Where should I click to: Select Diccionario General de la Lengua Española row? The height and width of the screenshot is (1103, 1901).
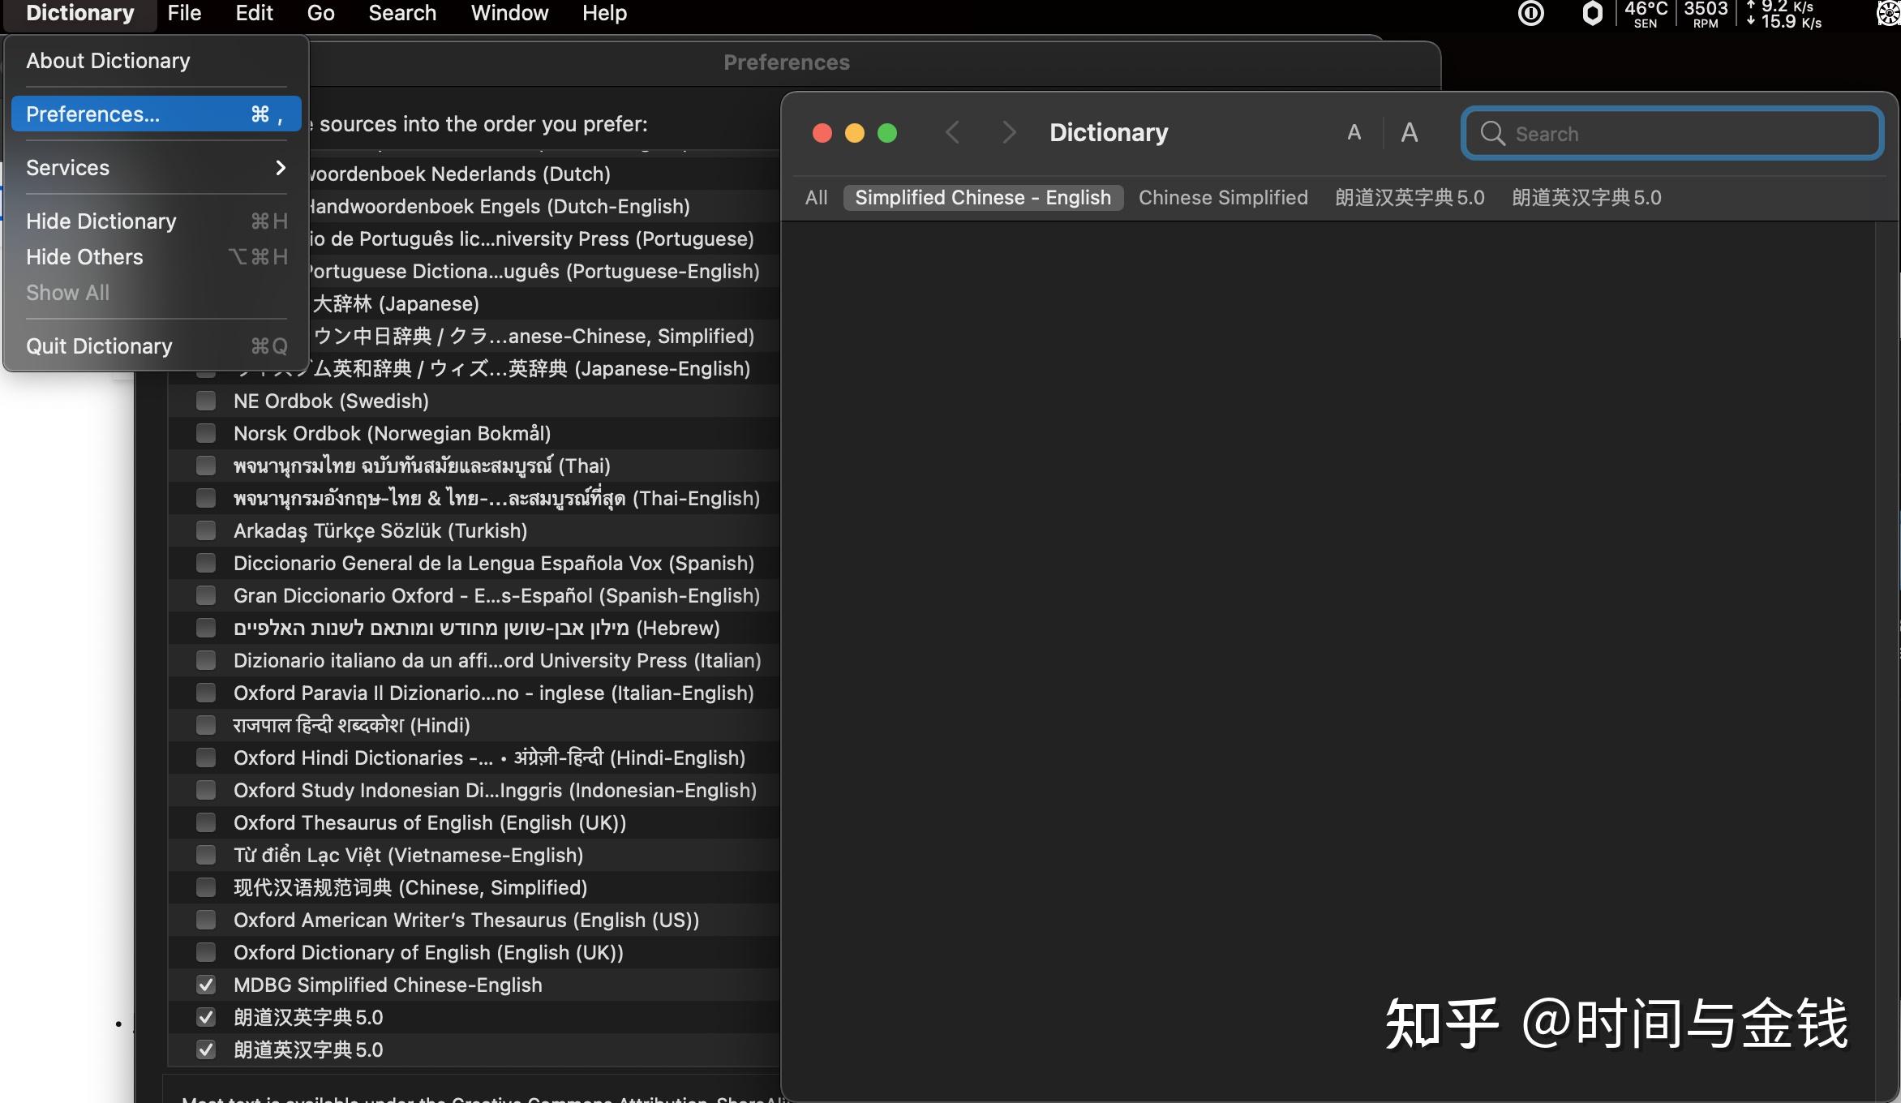(x=474, y=563)
